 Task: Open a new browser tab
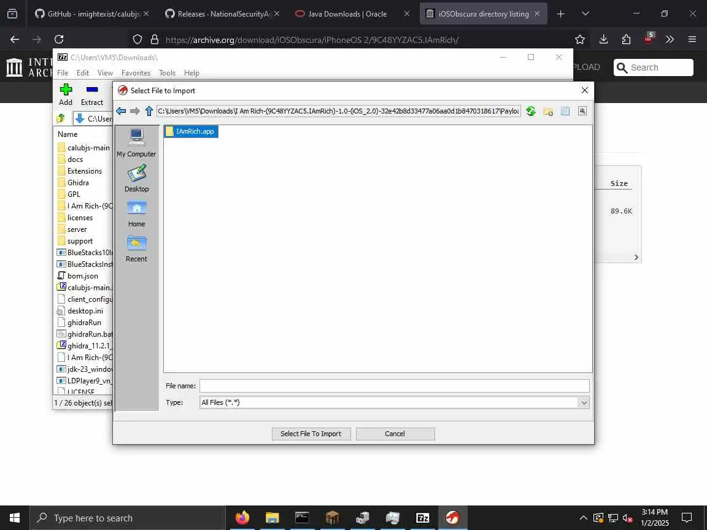(560, 14)
